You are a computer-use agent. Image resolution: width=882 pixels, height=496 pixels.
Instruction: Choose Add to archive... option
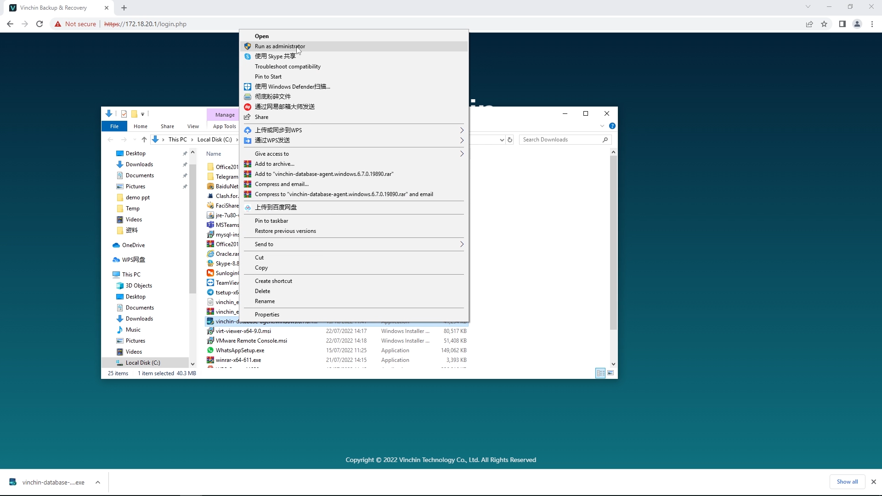click(354, 164)
